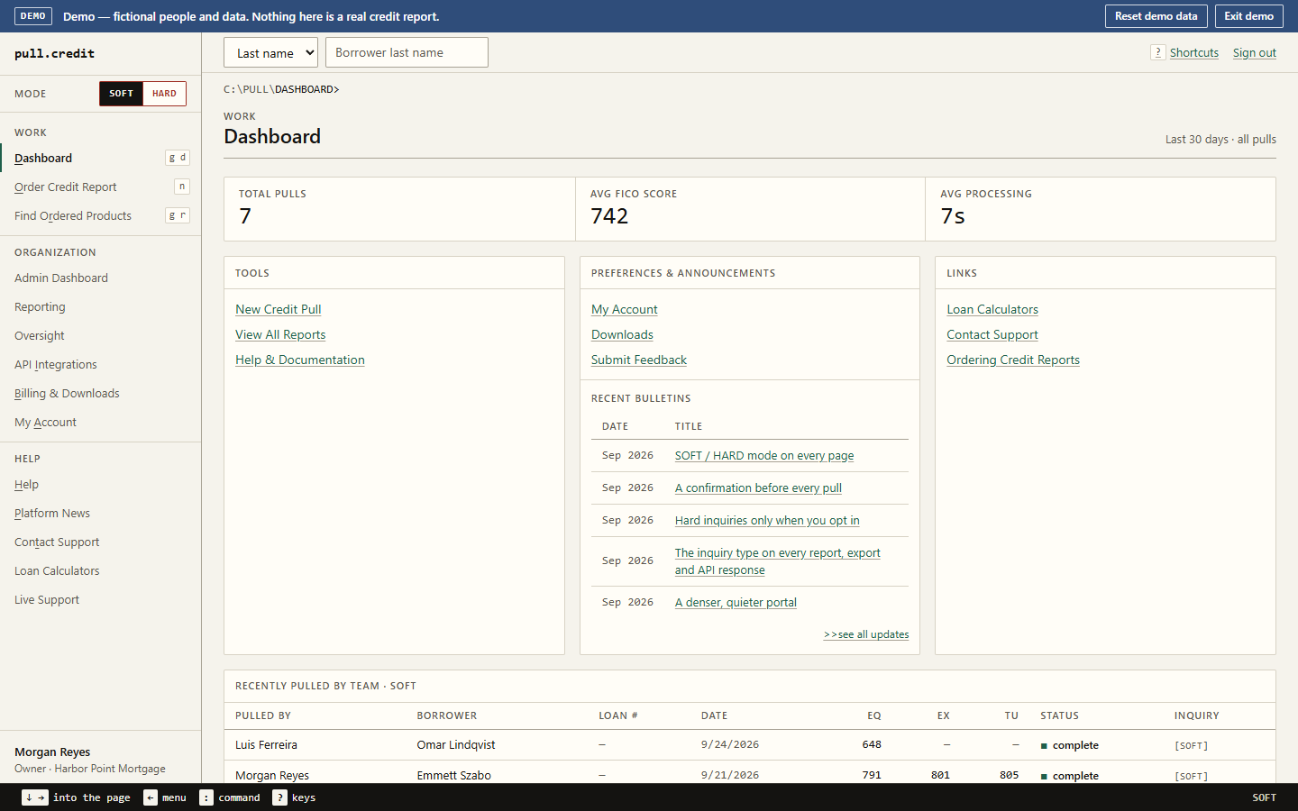
Task: Click the g d shortcut badge beside Dashboard
Action: [178, 158]
